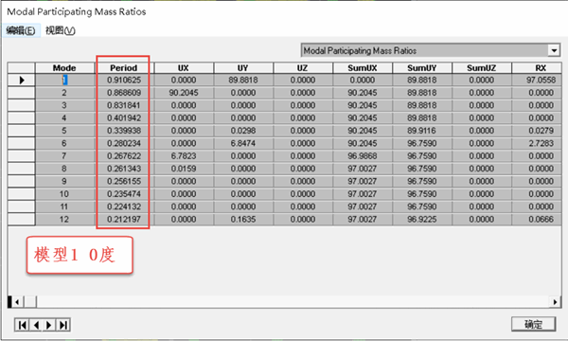568x341 pixels.
Task: Select Period cell 0.910625
Action: point(124,81)
